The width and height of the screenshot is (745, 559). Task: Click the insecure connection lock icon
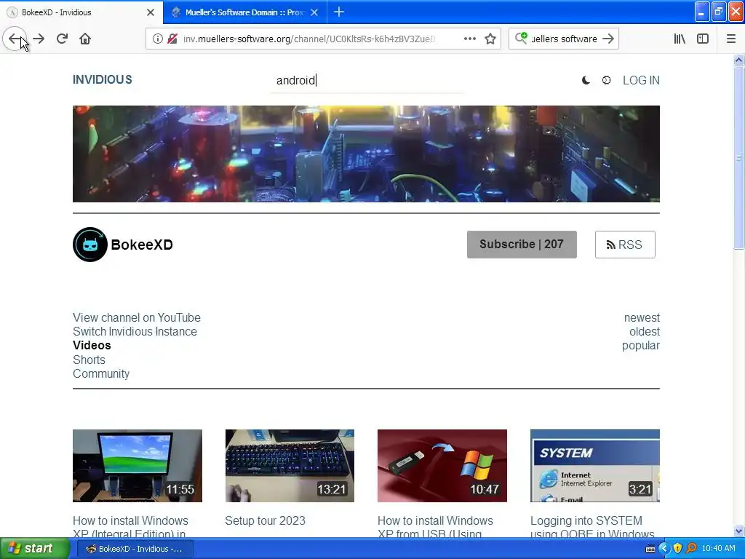[x=172, y=39]
